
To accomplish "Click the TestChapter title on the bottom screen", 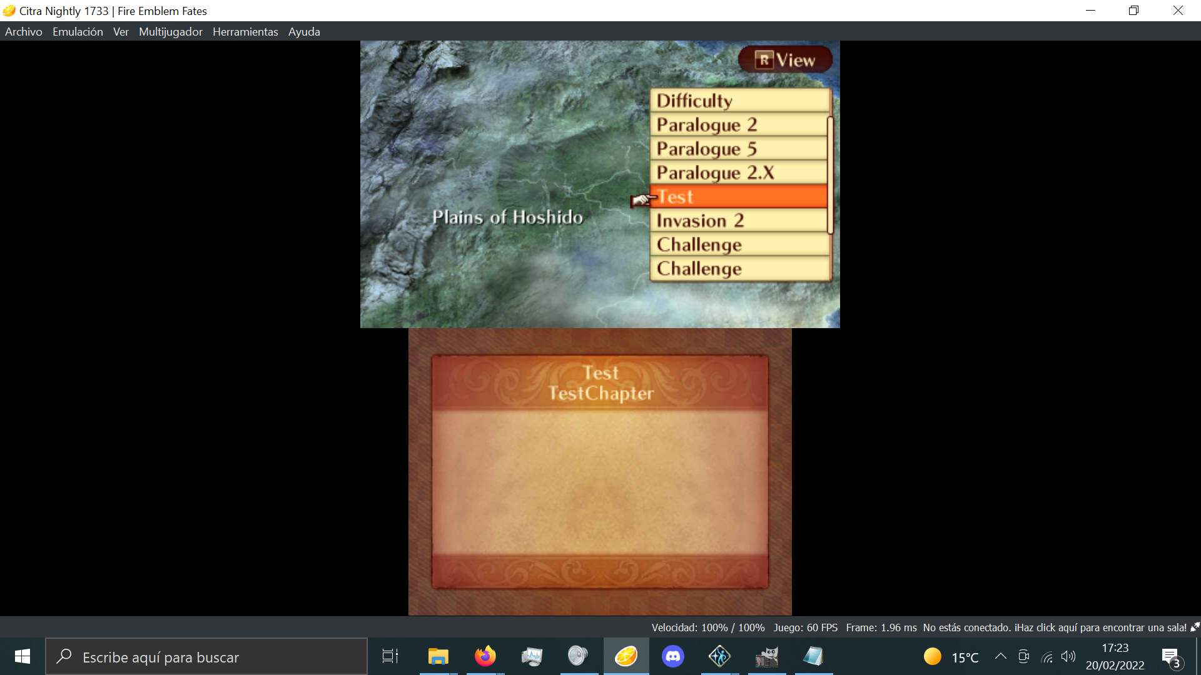I will [600, 393].
